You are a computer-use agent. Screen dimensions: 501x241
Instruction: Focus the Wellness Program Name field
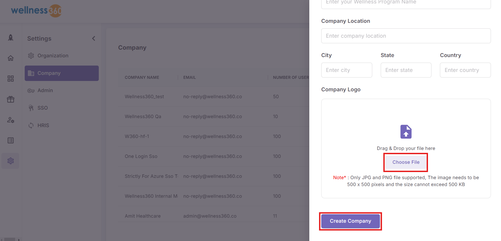(406, 3)
